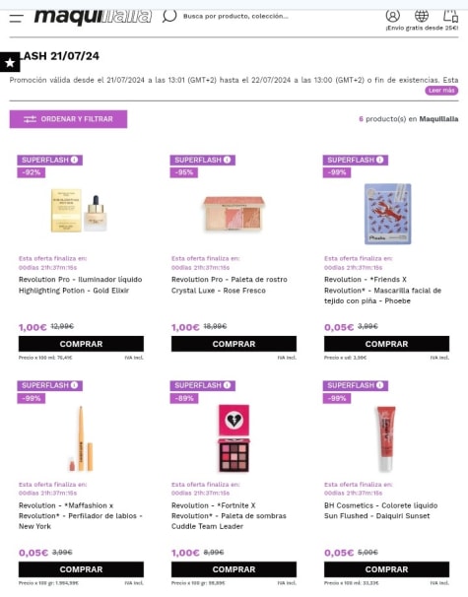The height and width of the screenshot is (597, 468).
Task: Click the globe language icon
Action: coord(421,16)
